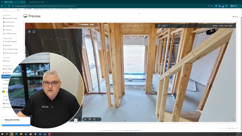Click the expand floor plan icon
Viewport: 242px width, 136px height.
pyautogui.click(x=34, y=32)
